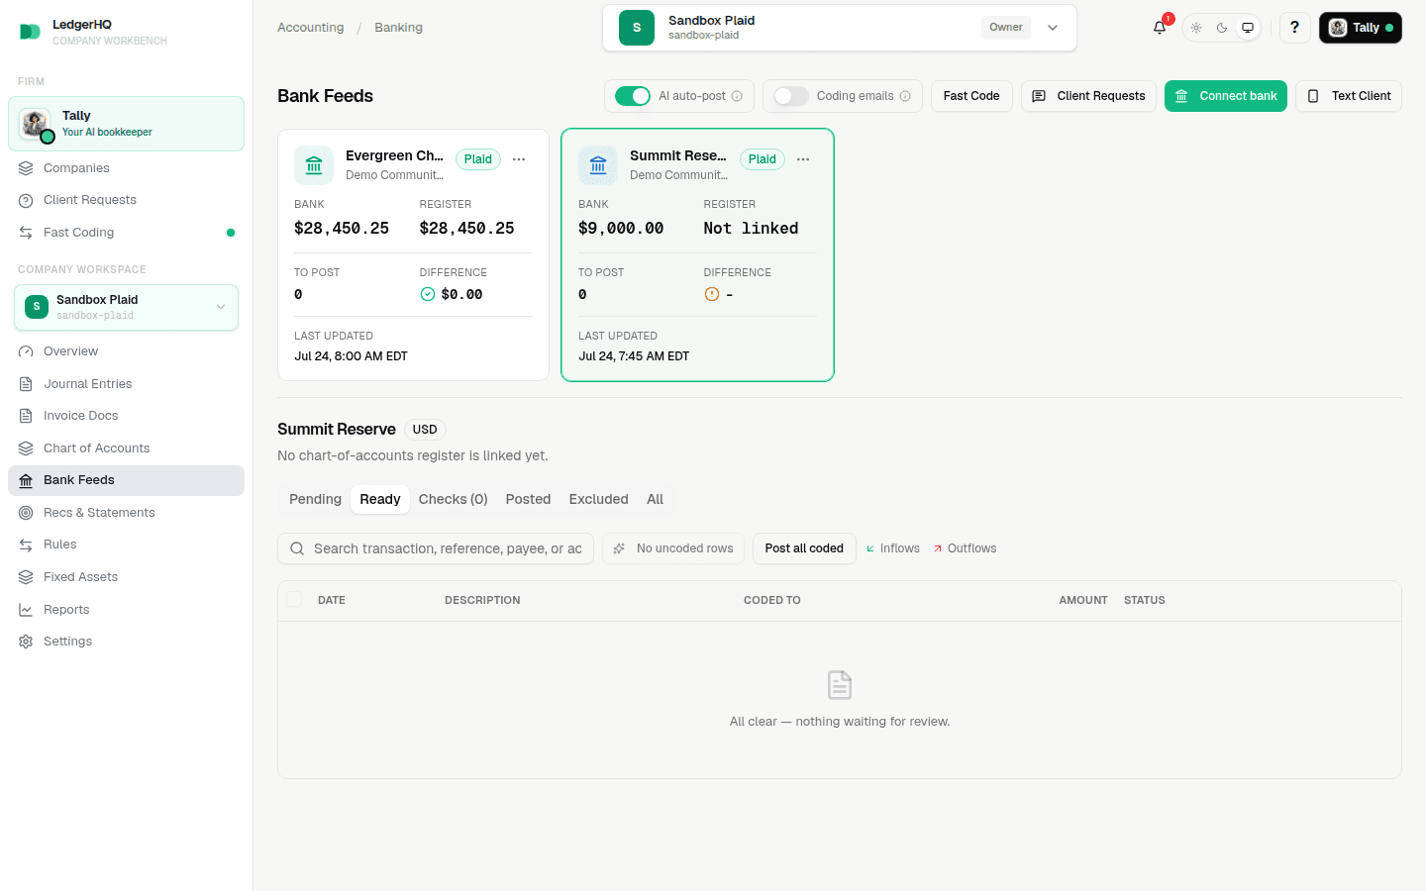This screenshot has width=1426, height=891.
Task: Open Companies from sidebar
Action: [x=126, y=168]
